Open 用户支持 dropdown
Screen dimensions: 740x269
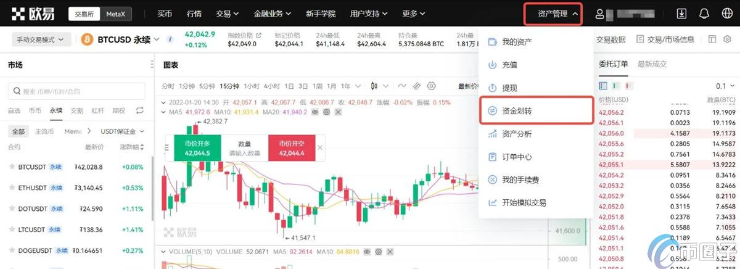[369, 14]
